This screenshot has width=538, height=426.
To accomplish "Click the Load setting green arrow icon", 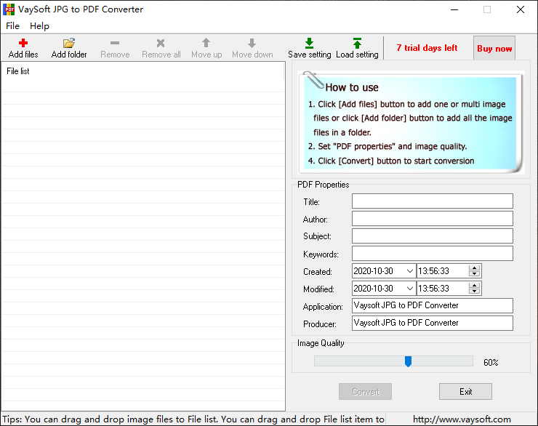I will pyautogui.click(x=357, y=43).
